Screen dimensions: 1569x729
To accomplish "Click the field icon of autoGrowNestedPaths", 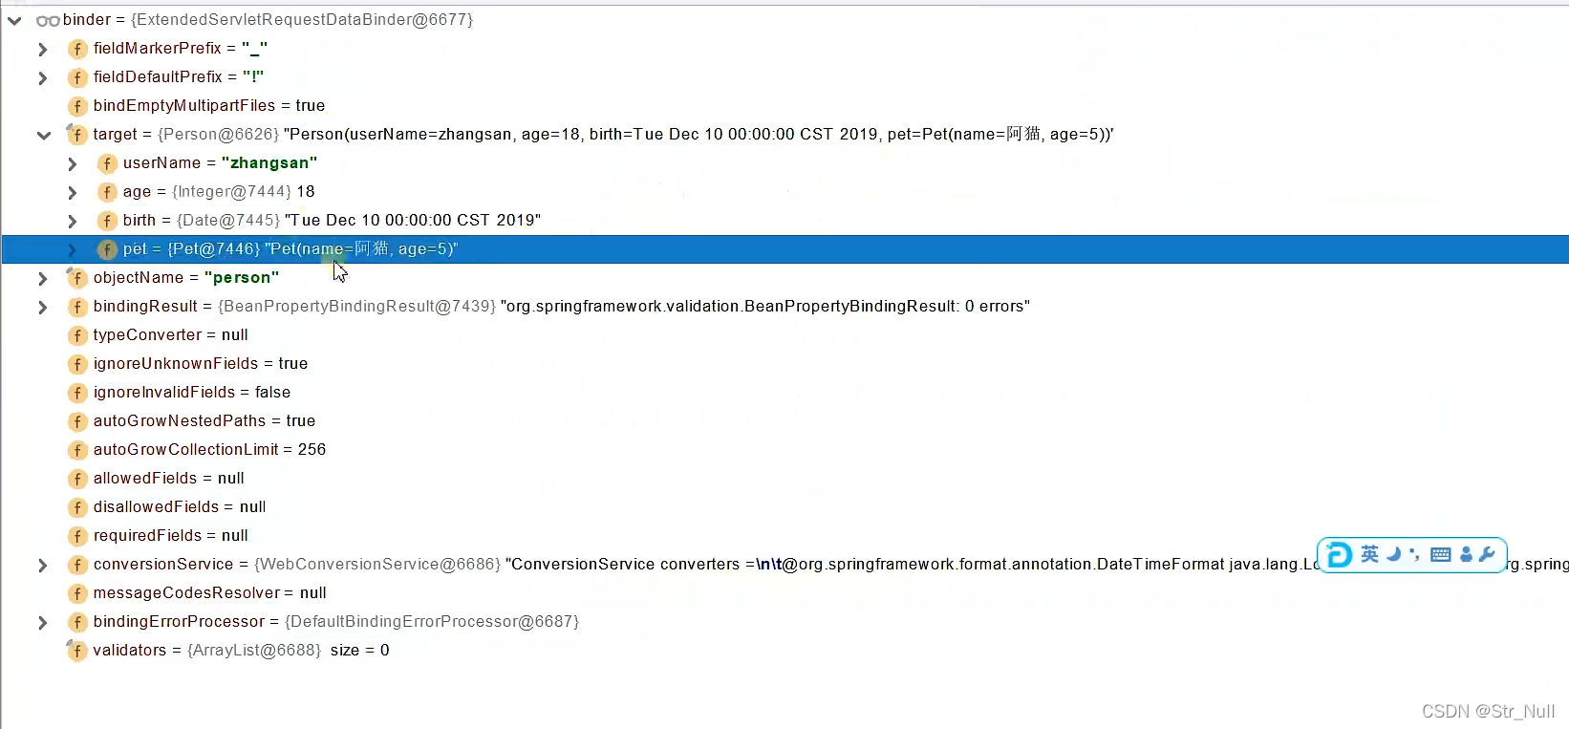I will (x=77, y=421).
